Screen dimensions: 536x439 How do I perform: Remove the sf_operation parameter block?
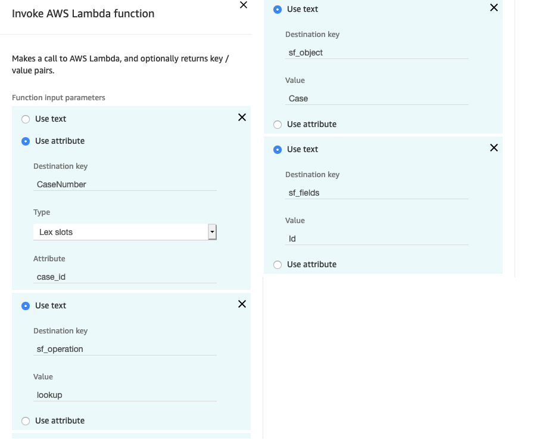(242, 304)
